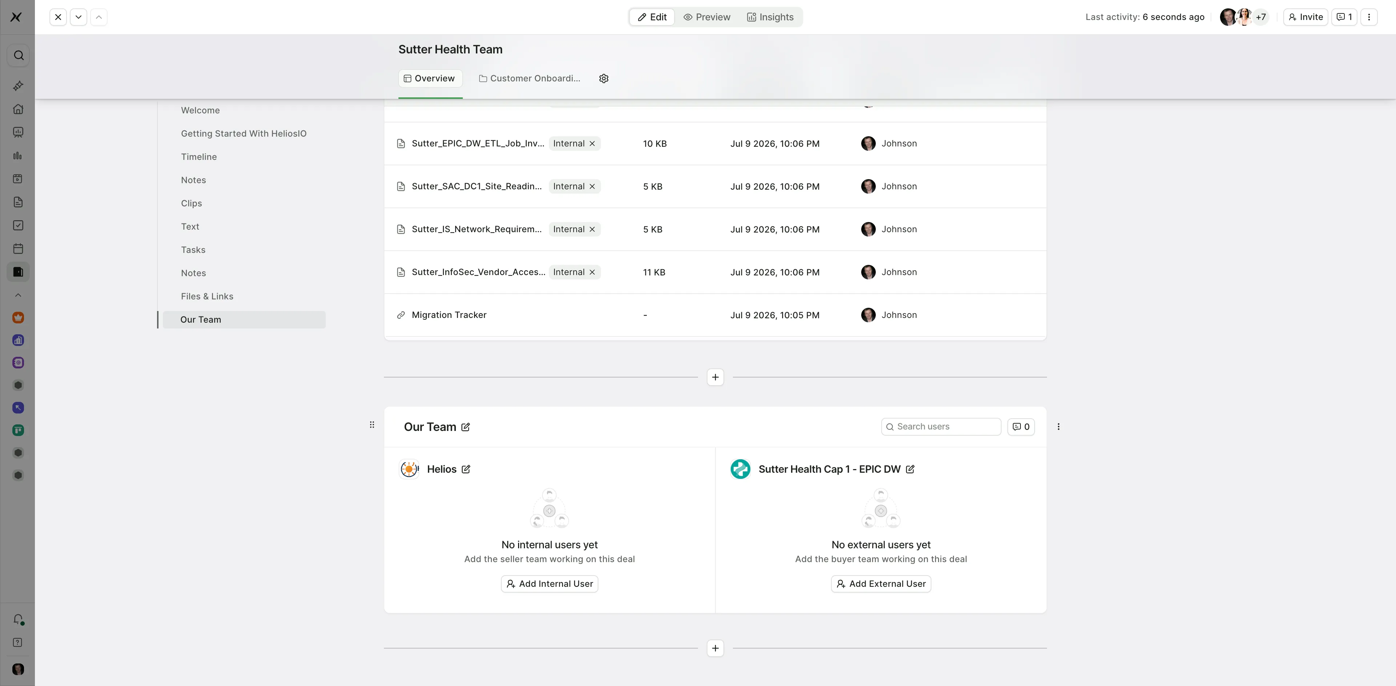Open the video clips icon in the sidebar

tap(19, 179)
